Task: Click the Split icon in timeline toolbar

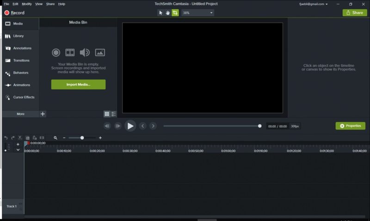Action: (x=42, y=138)
